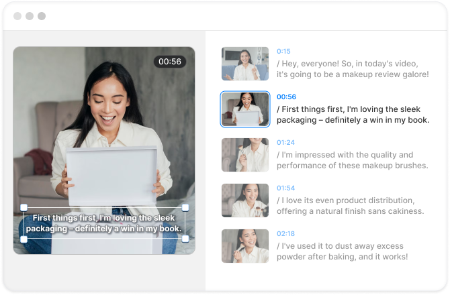
Task: Open the 0:15 clip thumbnail
Action: [245, 64]
